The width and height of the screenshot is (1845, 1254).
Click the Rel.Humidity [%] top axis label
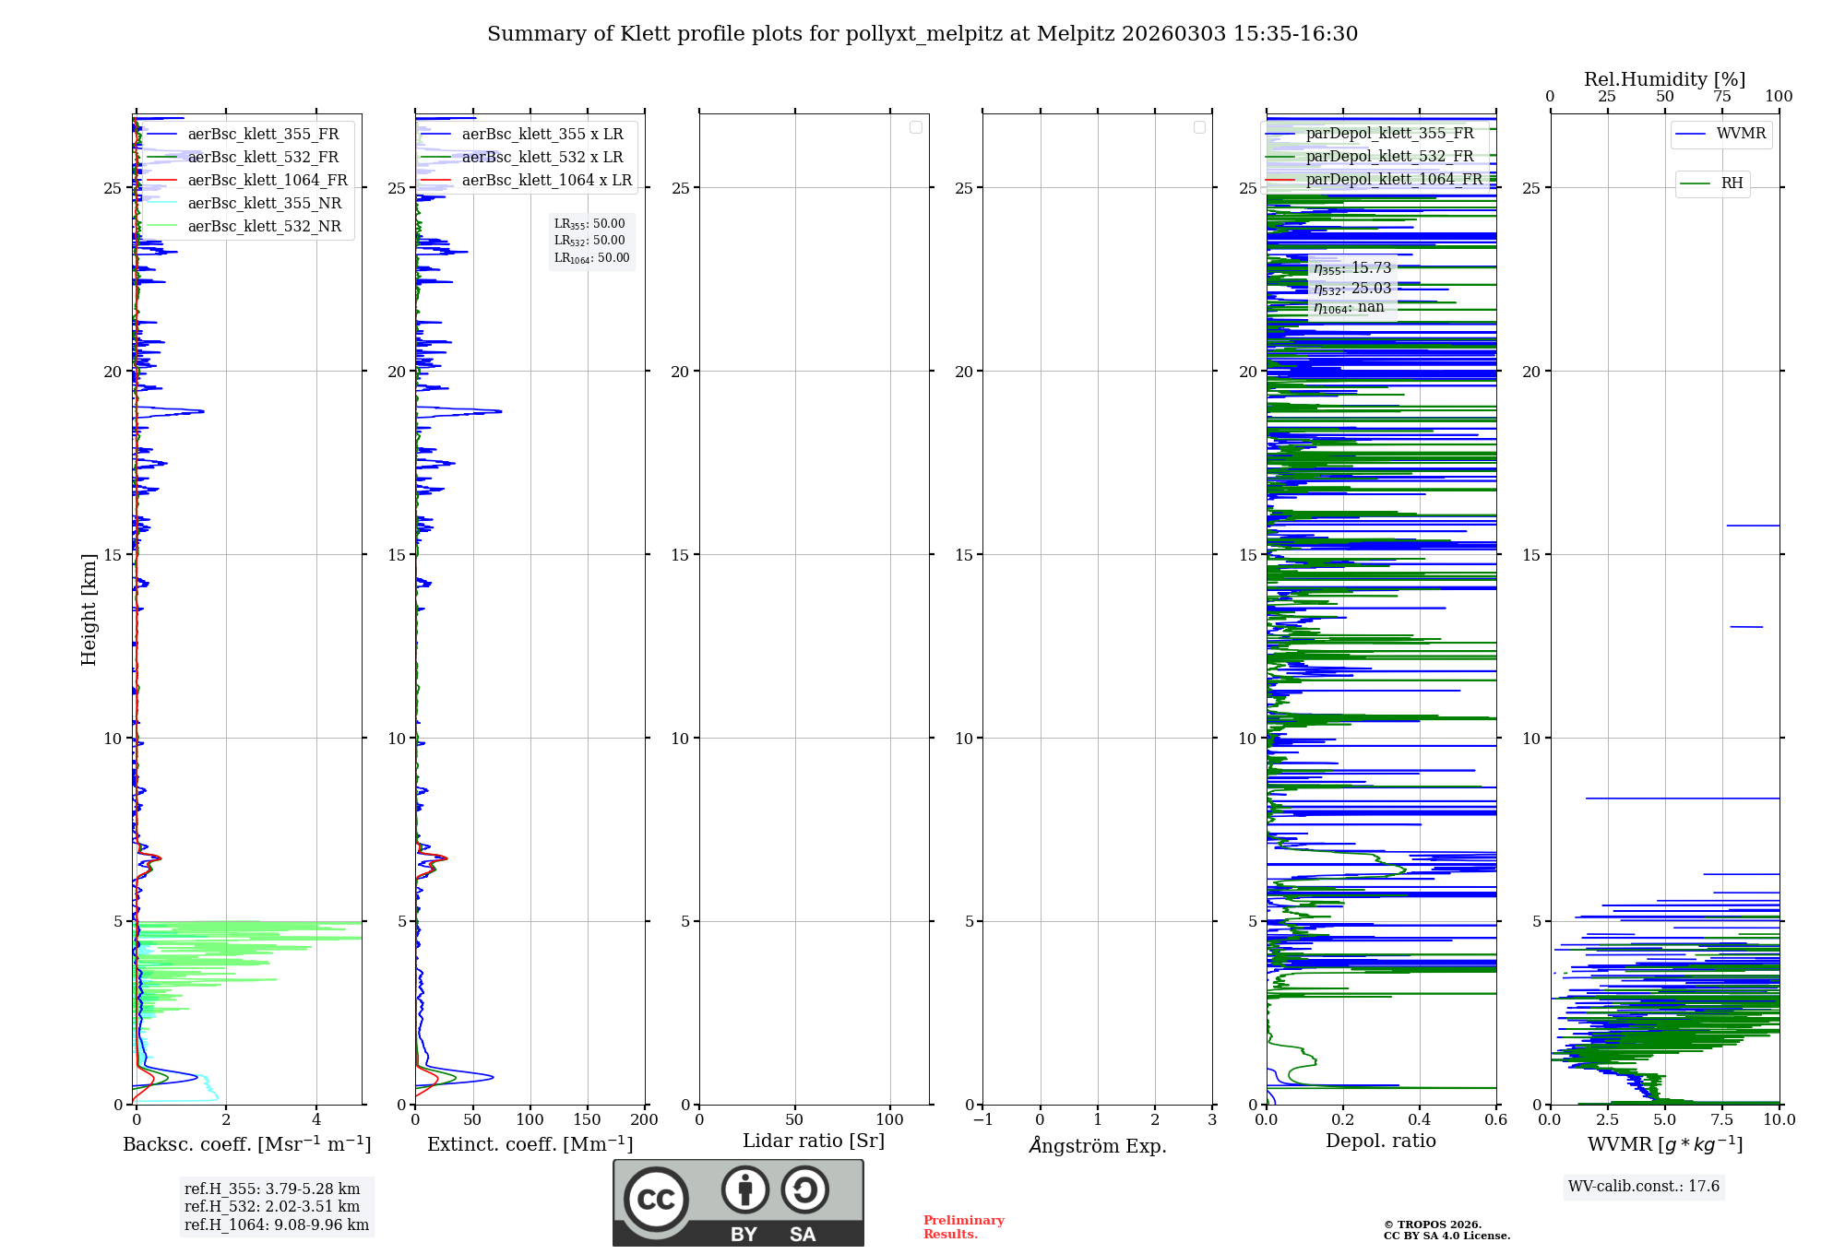tap(1664, 79)
